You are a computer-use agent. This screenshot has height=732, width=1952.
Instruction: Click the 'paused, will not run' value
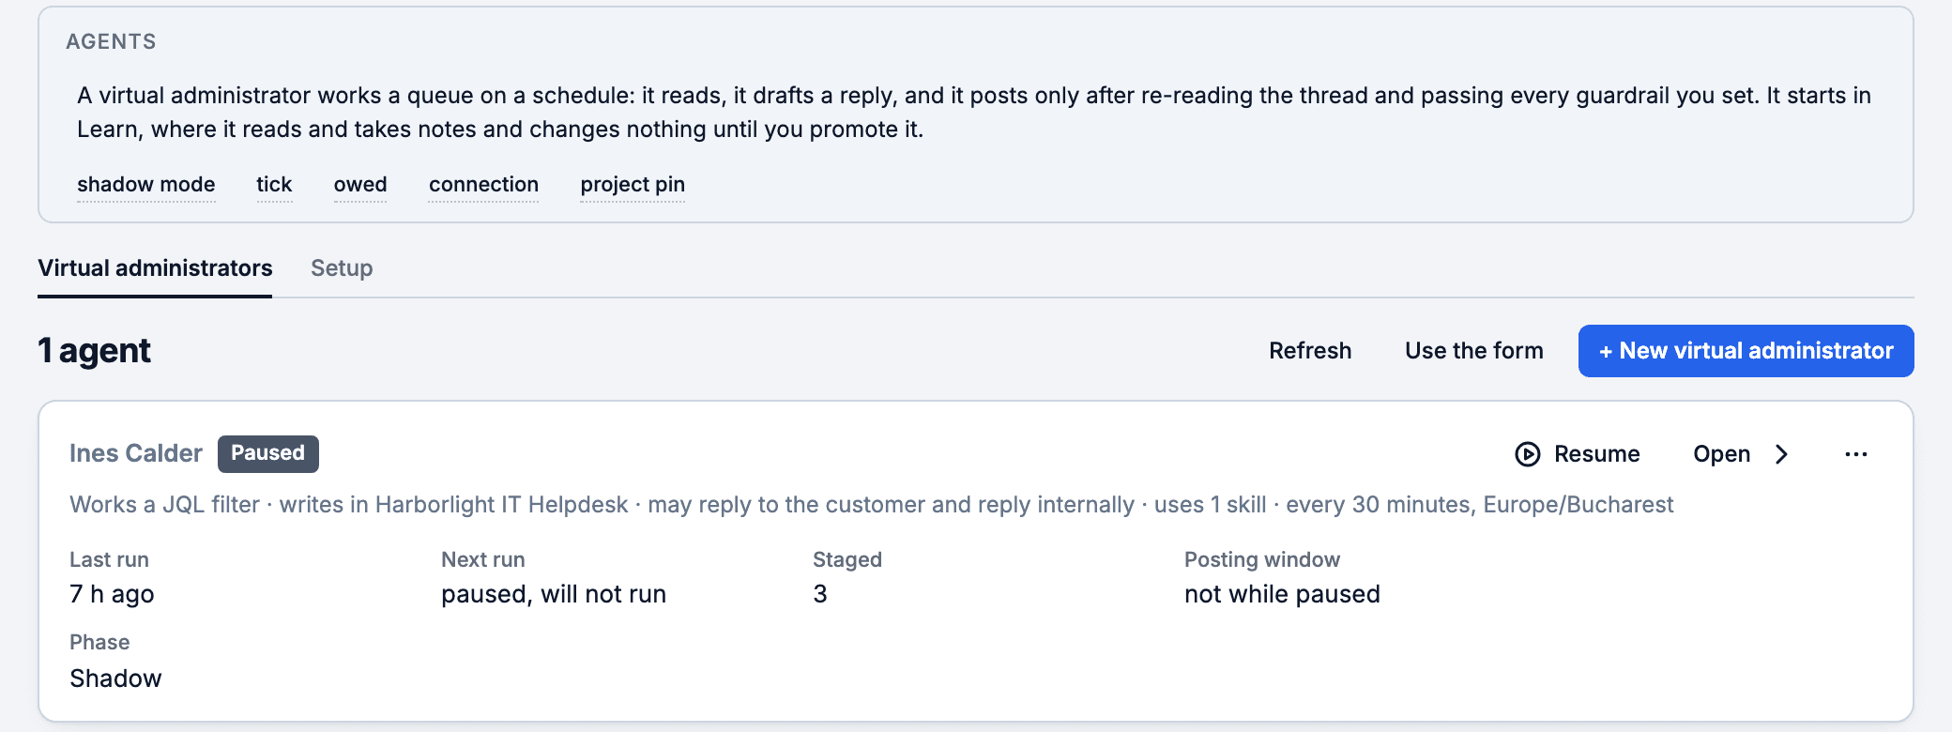click(x=554, y=594)
